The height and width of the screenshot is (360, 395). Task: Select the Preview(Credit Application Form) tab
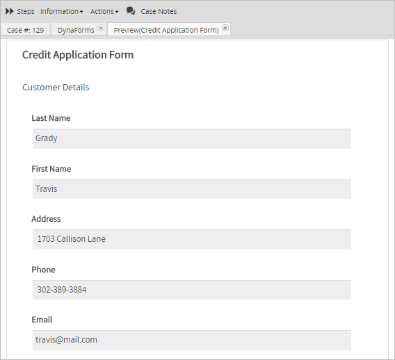(x=166, y=30)
